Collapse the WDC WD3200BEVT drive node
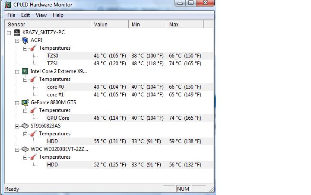311x195 pixels. tap(17, 150)
